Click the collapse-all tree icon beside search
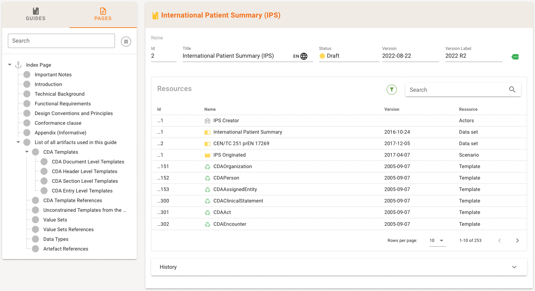The width and height of the screenshot is (535, 291). 126,41
